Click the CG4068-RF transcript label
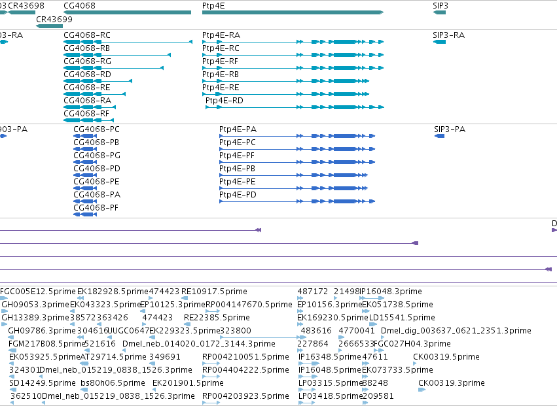This screenshot has height=406, width=557. (x=86, y=114)
